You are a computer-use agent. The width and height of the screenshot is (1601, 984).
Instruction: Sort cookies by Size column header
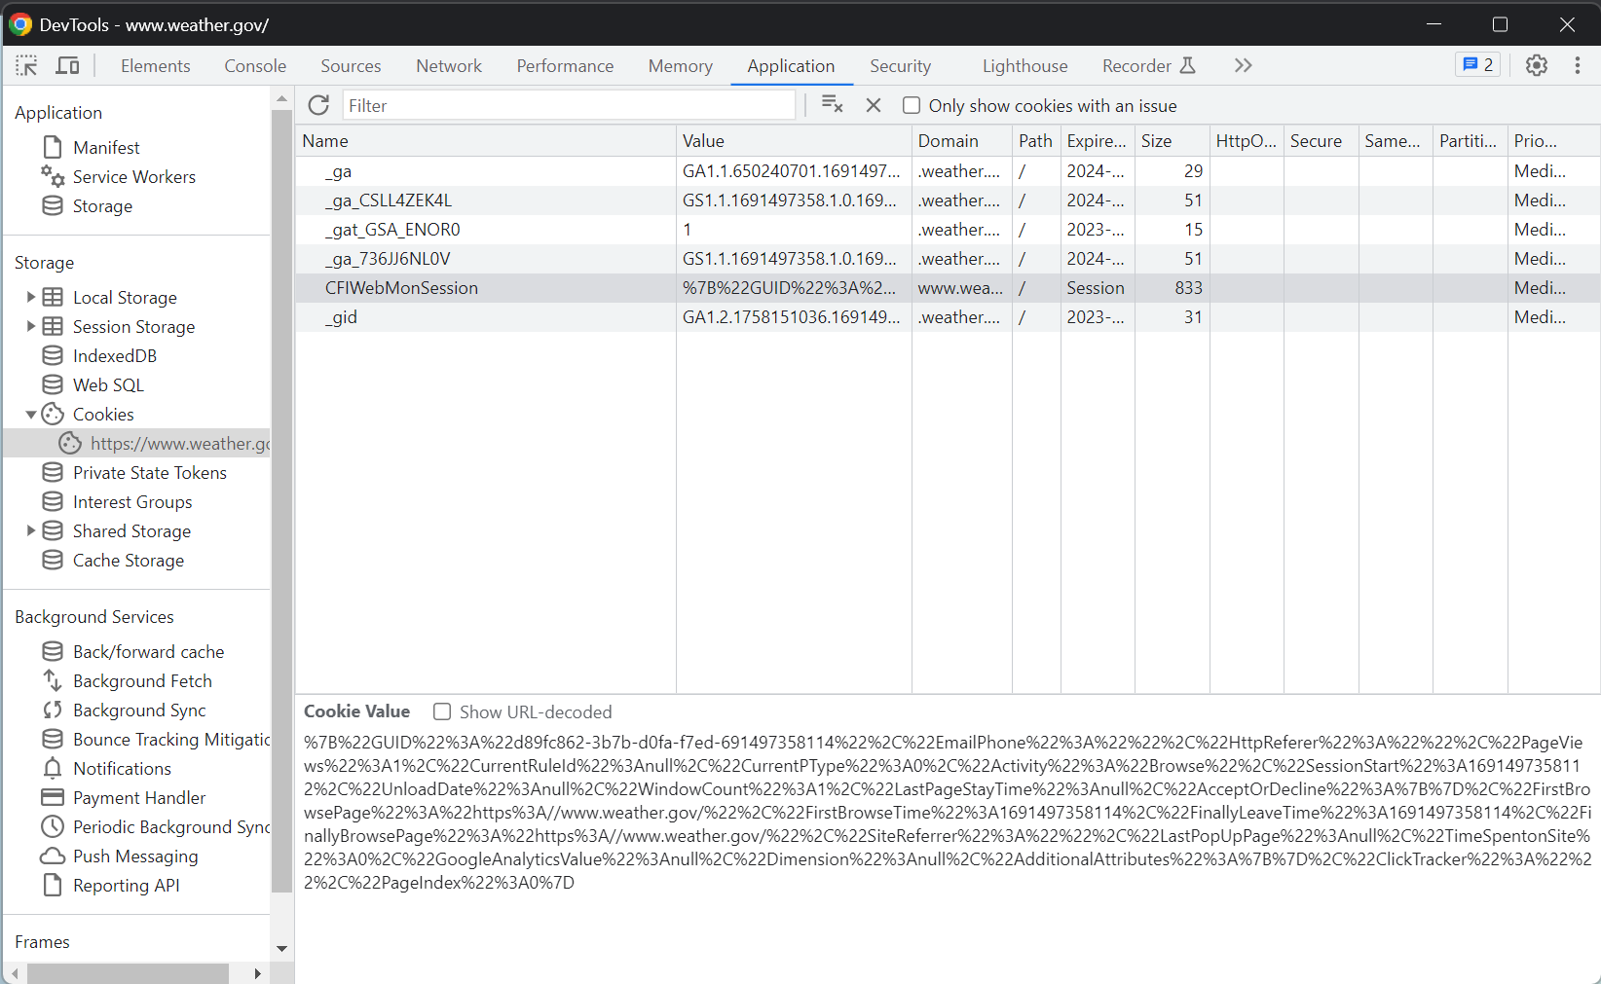(x=1173, y=140)
